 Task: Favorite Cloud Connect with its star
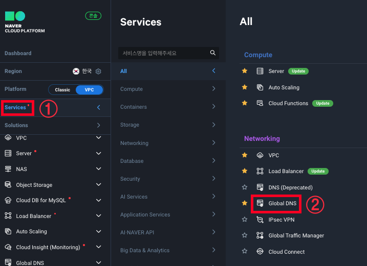click(245, 251)
